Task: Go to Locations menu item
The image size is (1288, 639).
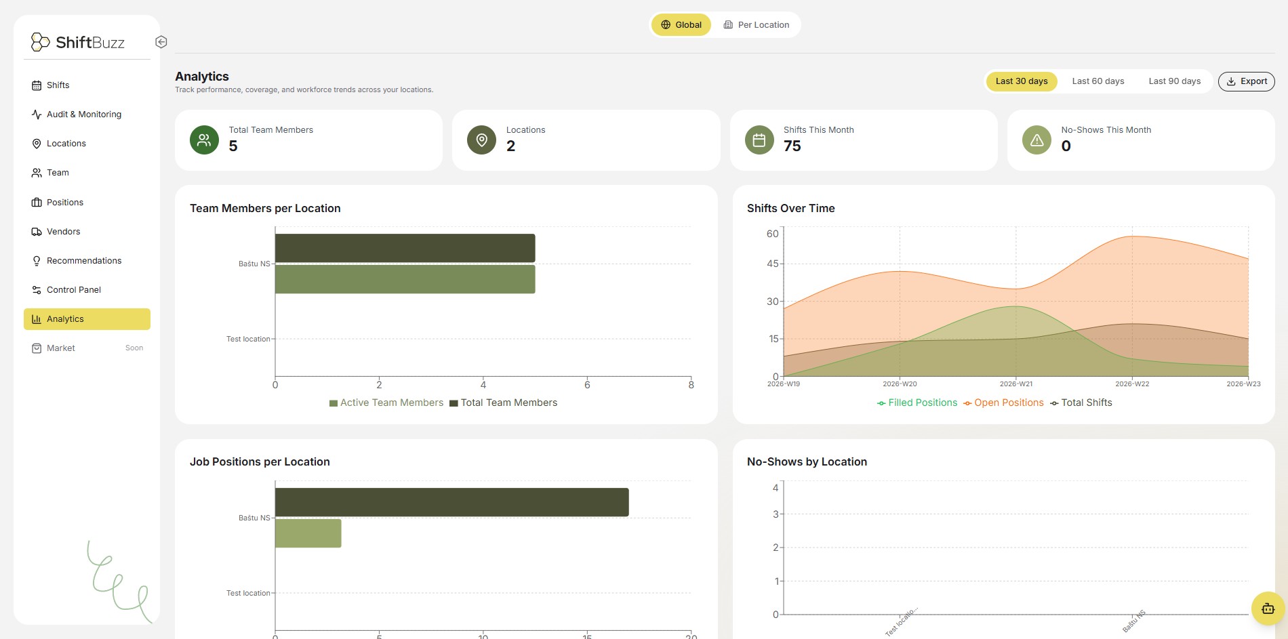Action: point(87,144)
